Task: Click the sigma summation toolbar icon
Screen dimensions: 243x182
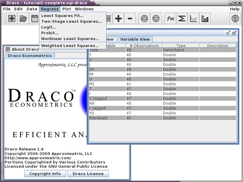Action: (182, 19)
